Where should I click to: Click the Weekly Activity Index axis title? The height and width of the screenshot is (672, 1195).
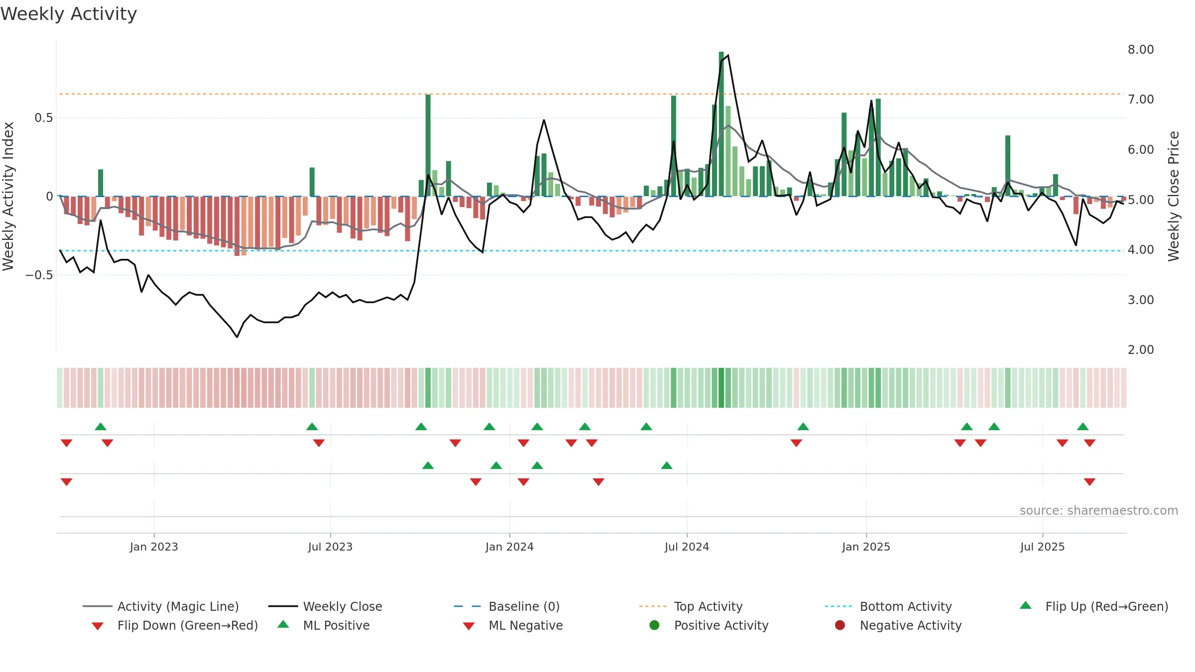[8, 196]
